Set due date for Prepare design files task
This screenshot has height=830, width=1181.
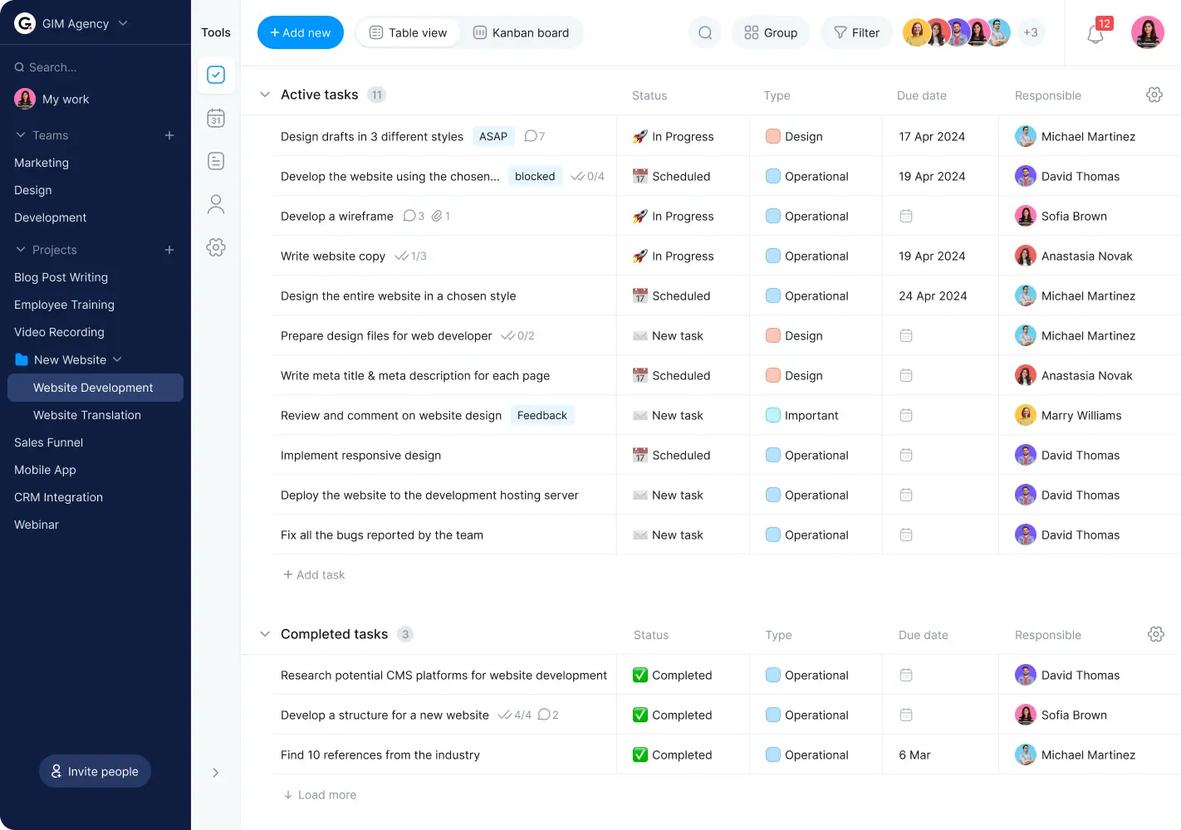tap(906, 335)
